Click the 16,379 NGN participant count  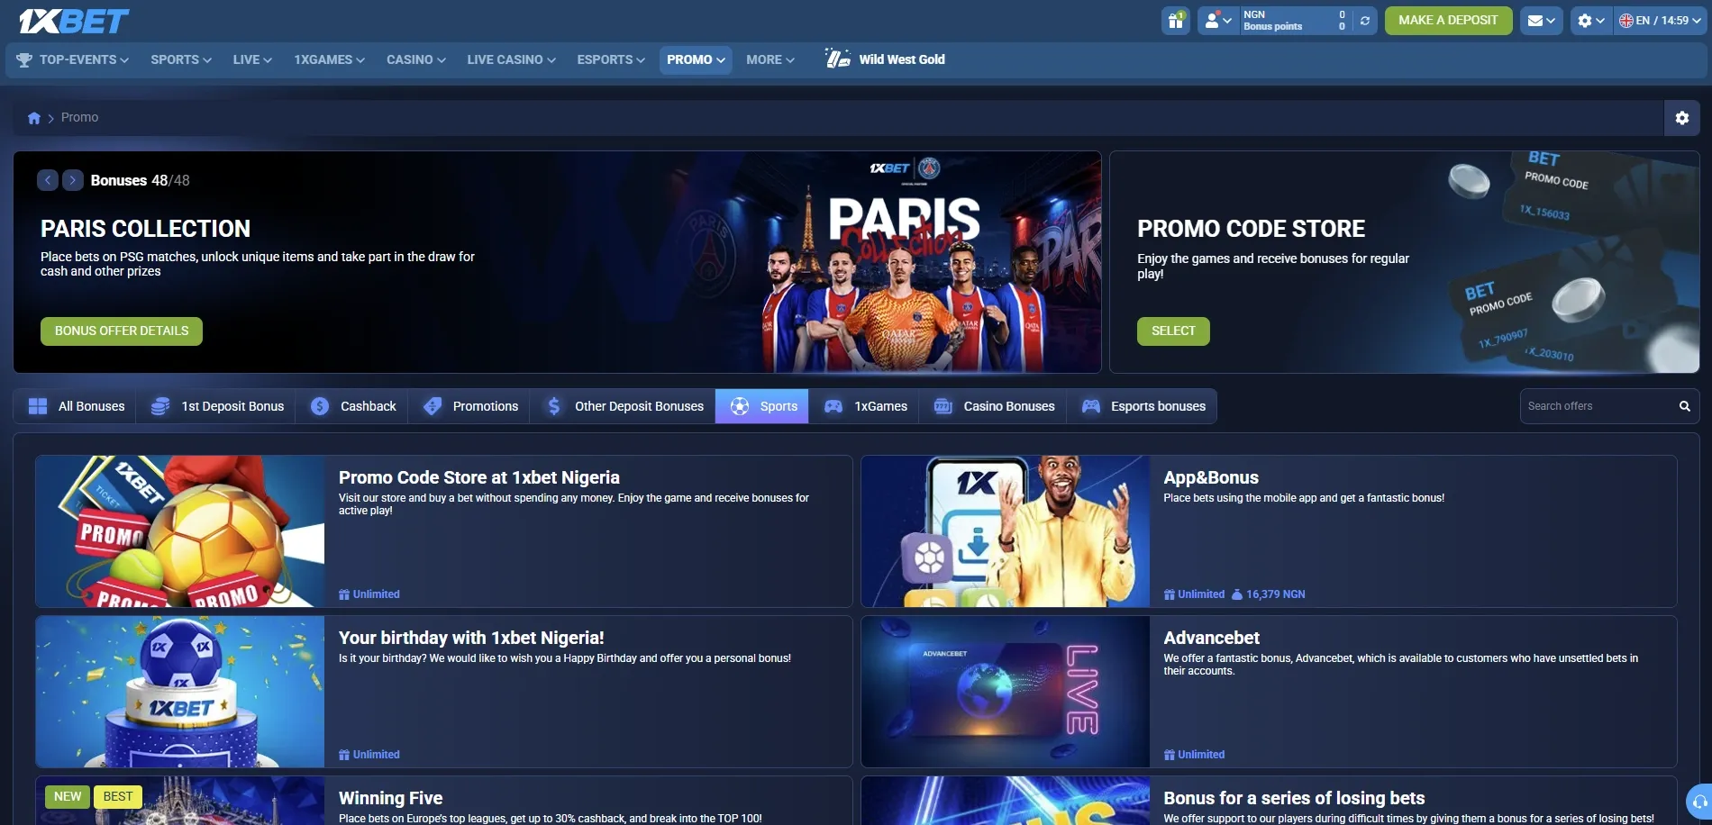point(1269,594)
